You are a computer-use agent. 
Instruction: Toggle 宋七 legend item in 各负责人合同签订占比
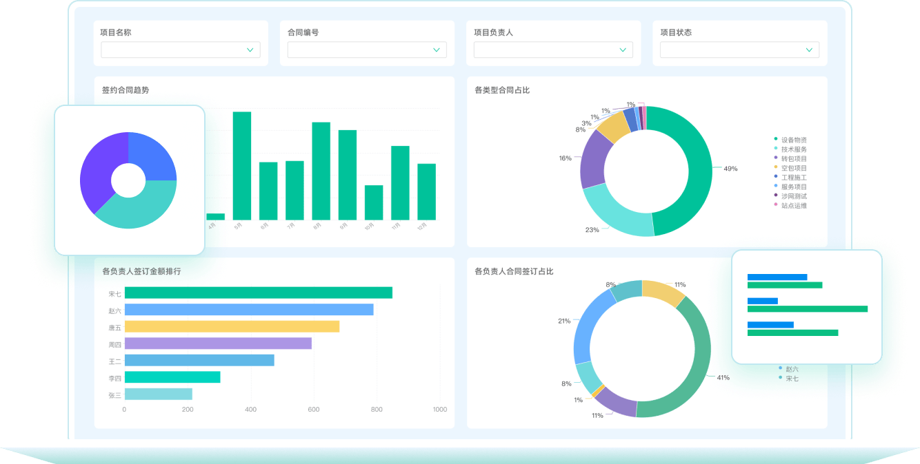click(x=788, y=379)
